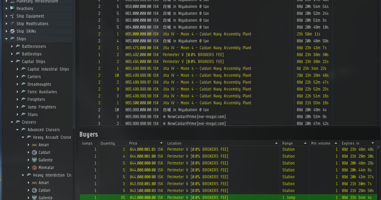
Task: Click the Reactions category icon
Action: (12, 9)
